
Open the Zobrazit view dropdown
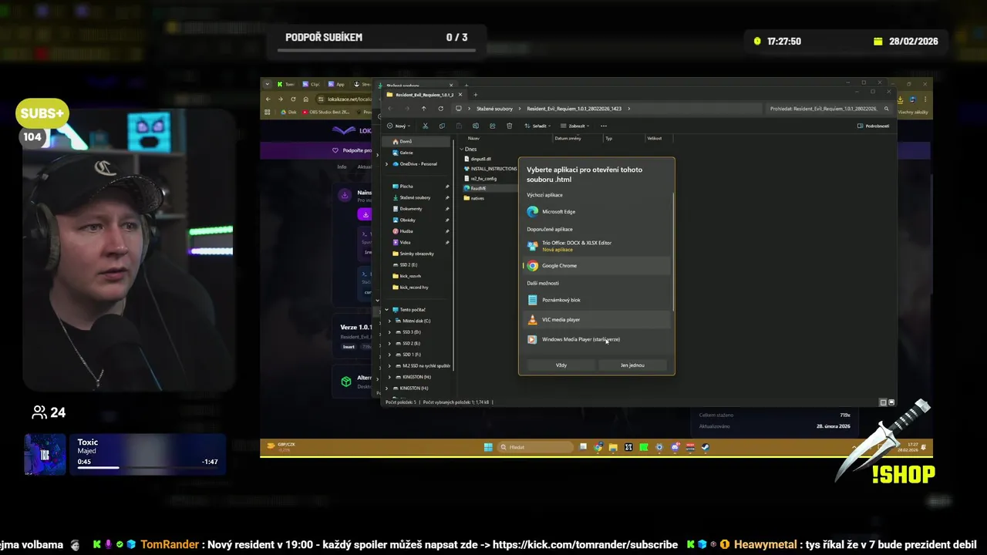pyautogui.click(x=574, y=126)
